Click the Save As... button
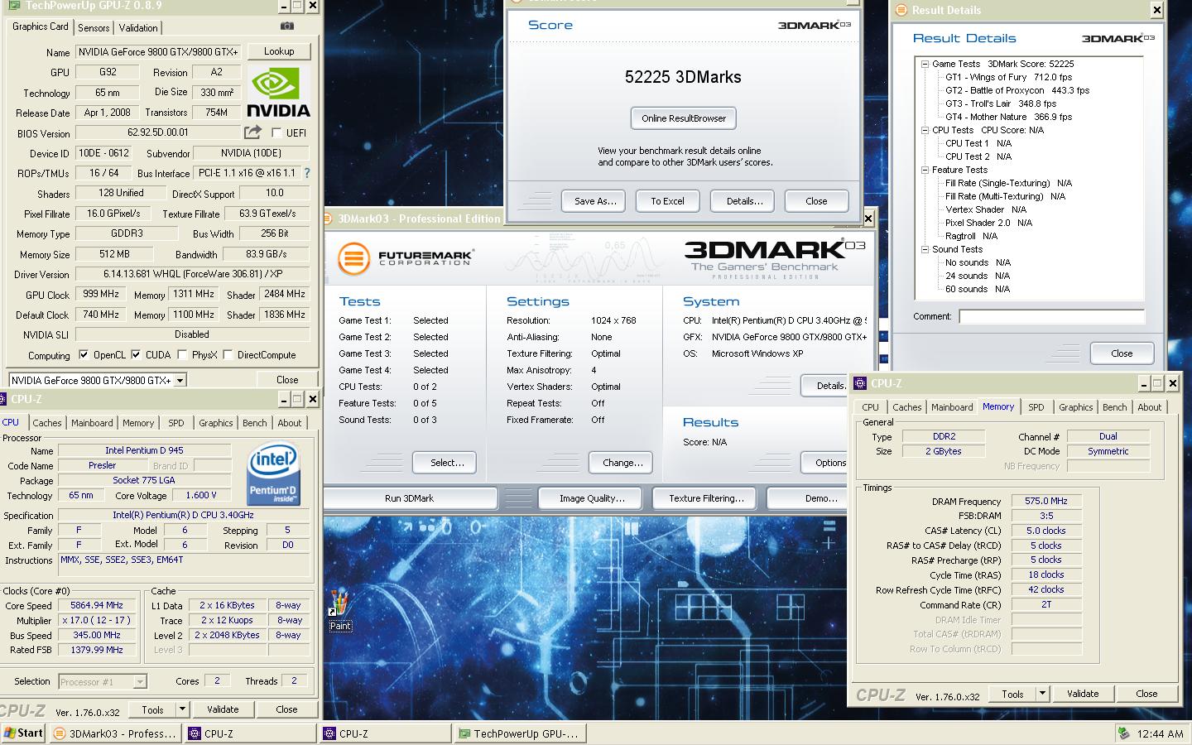 pyautogui.click(x=595, y=201)
